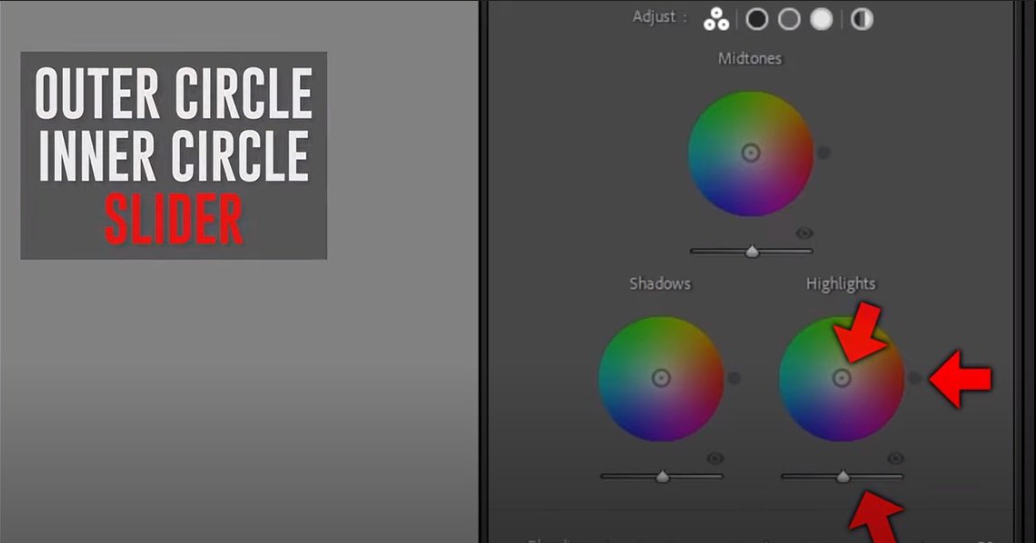Screen dimensions: 1036x543
Task: Select the Highlights white circle in Adjust
Action: 821,18
